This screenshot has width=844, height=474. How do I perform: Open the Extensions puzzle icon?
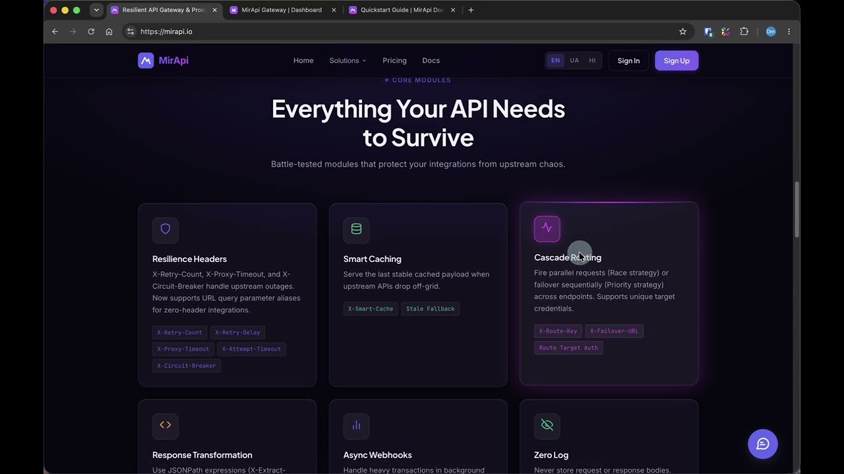point(744,32)
